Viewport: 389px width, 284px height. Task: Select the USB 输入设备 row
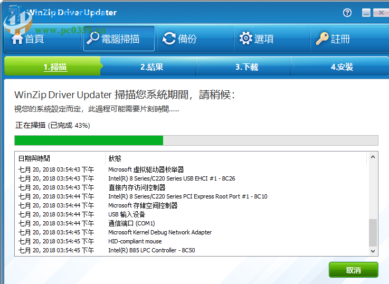191,214
